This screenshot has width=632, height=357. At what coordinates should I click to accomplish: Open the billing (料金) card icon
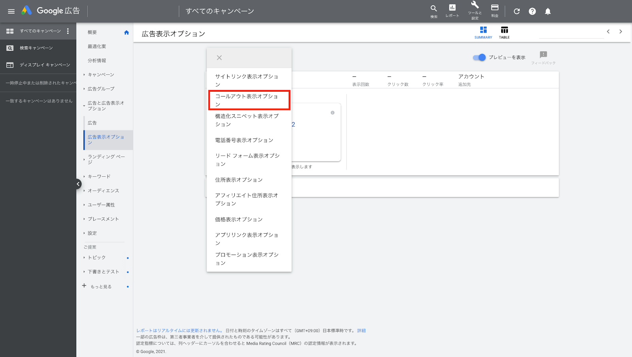click(495, 11)
